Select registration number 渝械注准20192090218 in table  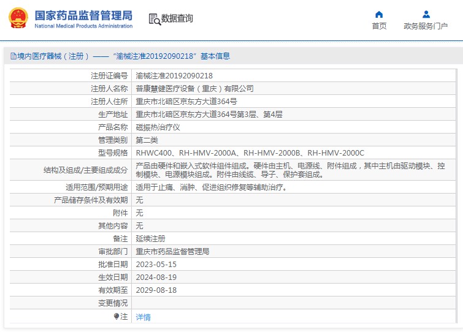tap(174, 76)
